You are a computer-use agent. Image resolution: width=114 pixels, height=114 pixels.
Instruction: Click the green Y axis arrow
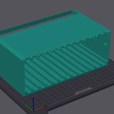[29, 107]
